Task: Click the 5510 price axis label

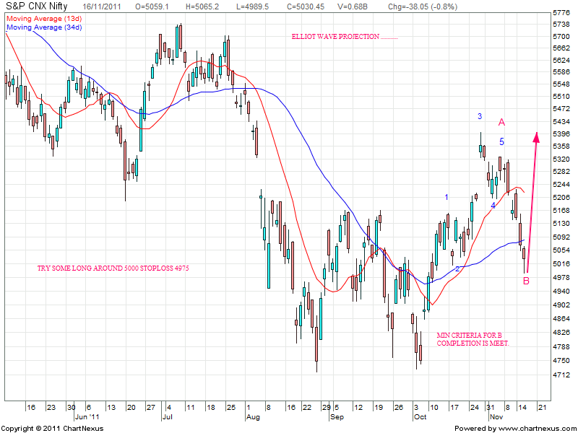Action: click(561, 97)
